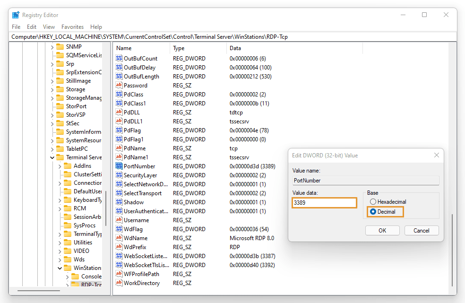Select the SysProcs key in tree

click(85, 225)
